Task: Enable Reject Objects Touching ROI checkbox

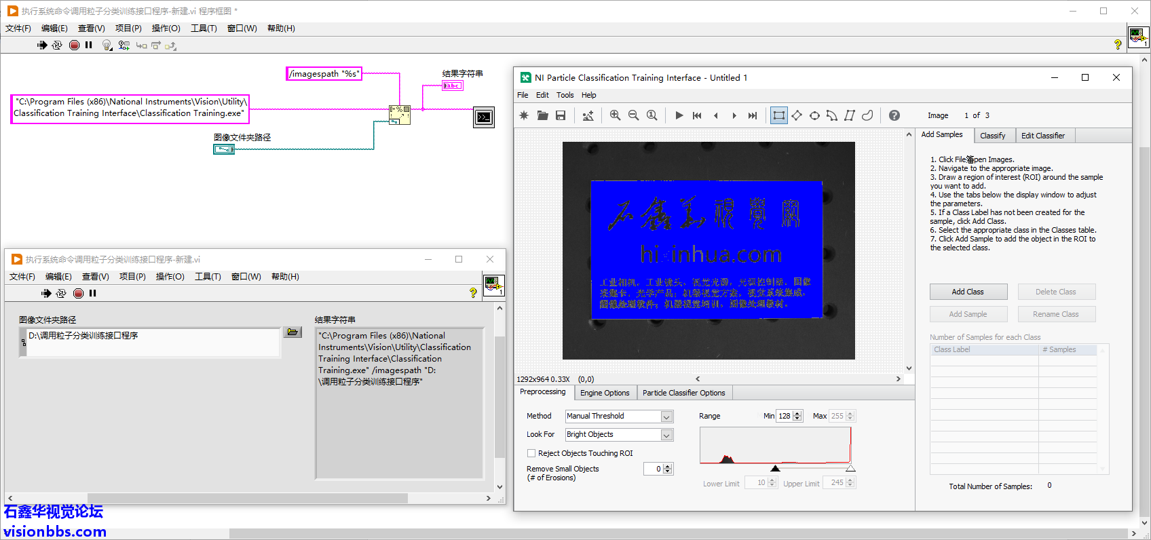Action: pyautogui.click(x=531, y=453)
